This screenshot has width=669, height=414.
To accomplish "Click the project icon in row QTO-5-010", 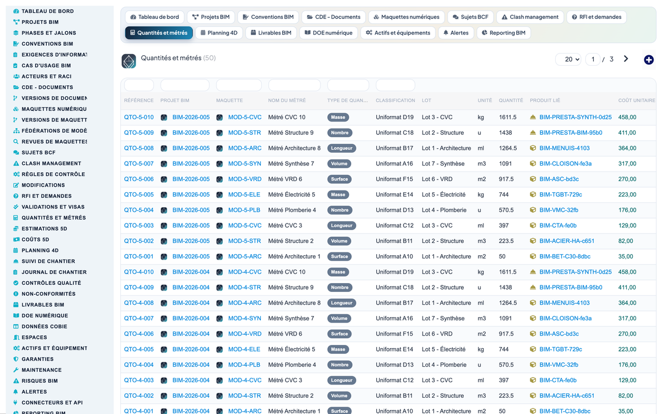I will [x=164, y=118].
